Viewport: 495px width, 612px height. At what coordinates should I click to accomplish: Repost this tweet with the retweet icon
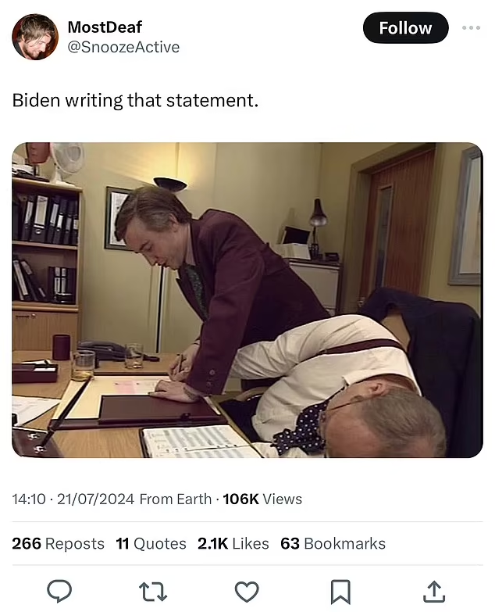[x=153, y=592]
